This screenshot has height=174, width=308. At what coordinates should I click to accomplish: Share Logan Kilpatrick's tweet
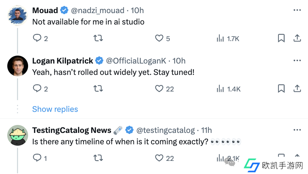[x=297, y=89]
